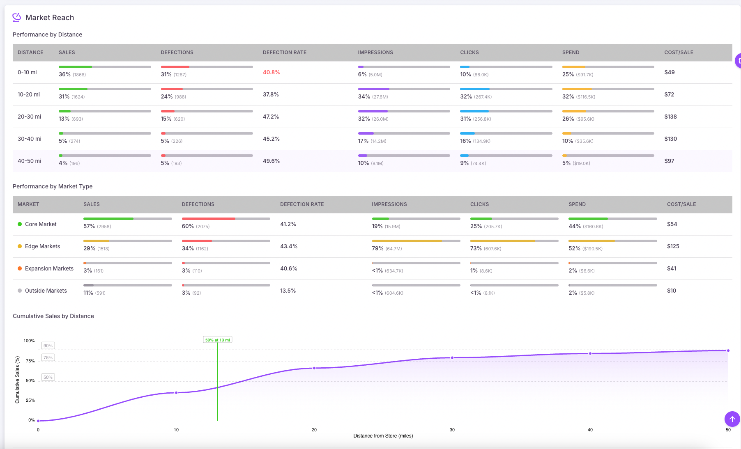Click the red 40.8% defection rate value
741x449 pixels.
(x=272, y=72)
